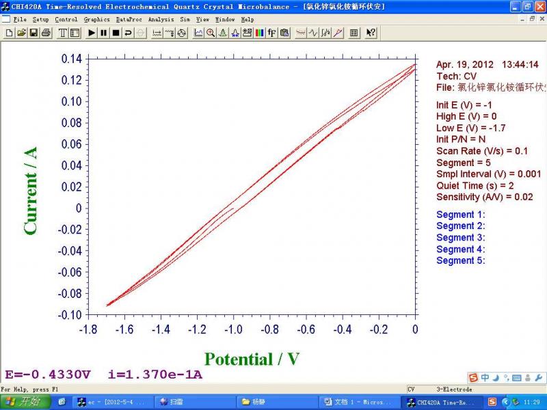Open graph options toolbar icon
The width and height of the screenshot is (547, 410).
click(x=248, y=33)
